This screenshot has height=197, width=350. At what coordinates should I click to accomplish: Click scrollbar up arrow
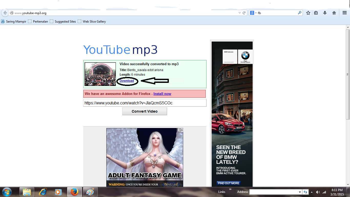(x=348, y=27)
